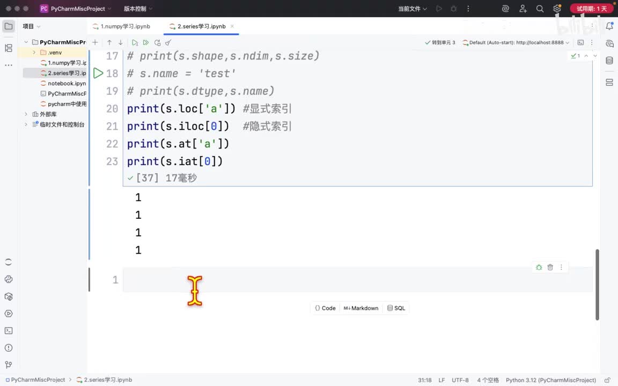
Task: Click the editor vertical scrollbar thumb
Action: [x=597, y=285]
